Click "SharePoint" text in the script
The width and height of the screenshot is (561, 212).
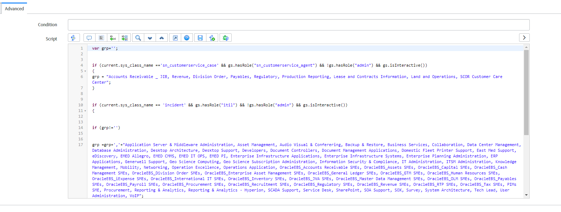pos(348,190)
